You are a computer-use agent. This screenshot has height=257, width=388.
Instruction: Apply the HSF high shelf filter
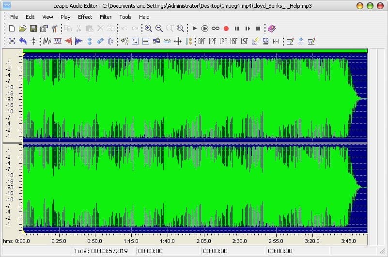234,41
